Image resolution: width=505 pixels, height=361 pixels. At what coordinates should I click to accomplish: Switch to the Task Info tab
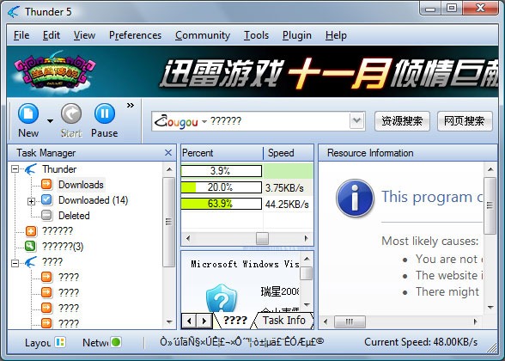coord(283,320)
